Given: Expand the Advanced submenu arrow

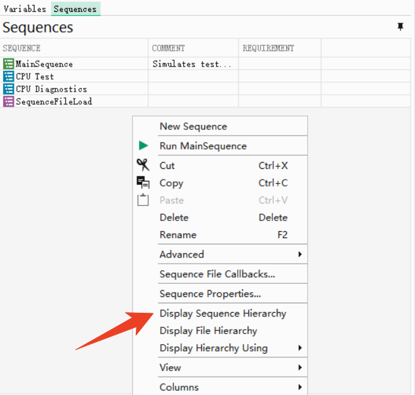Looking at the screenshot, I should (x=300, y=254).
